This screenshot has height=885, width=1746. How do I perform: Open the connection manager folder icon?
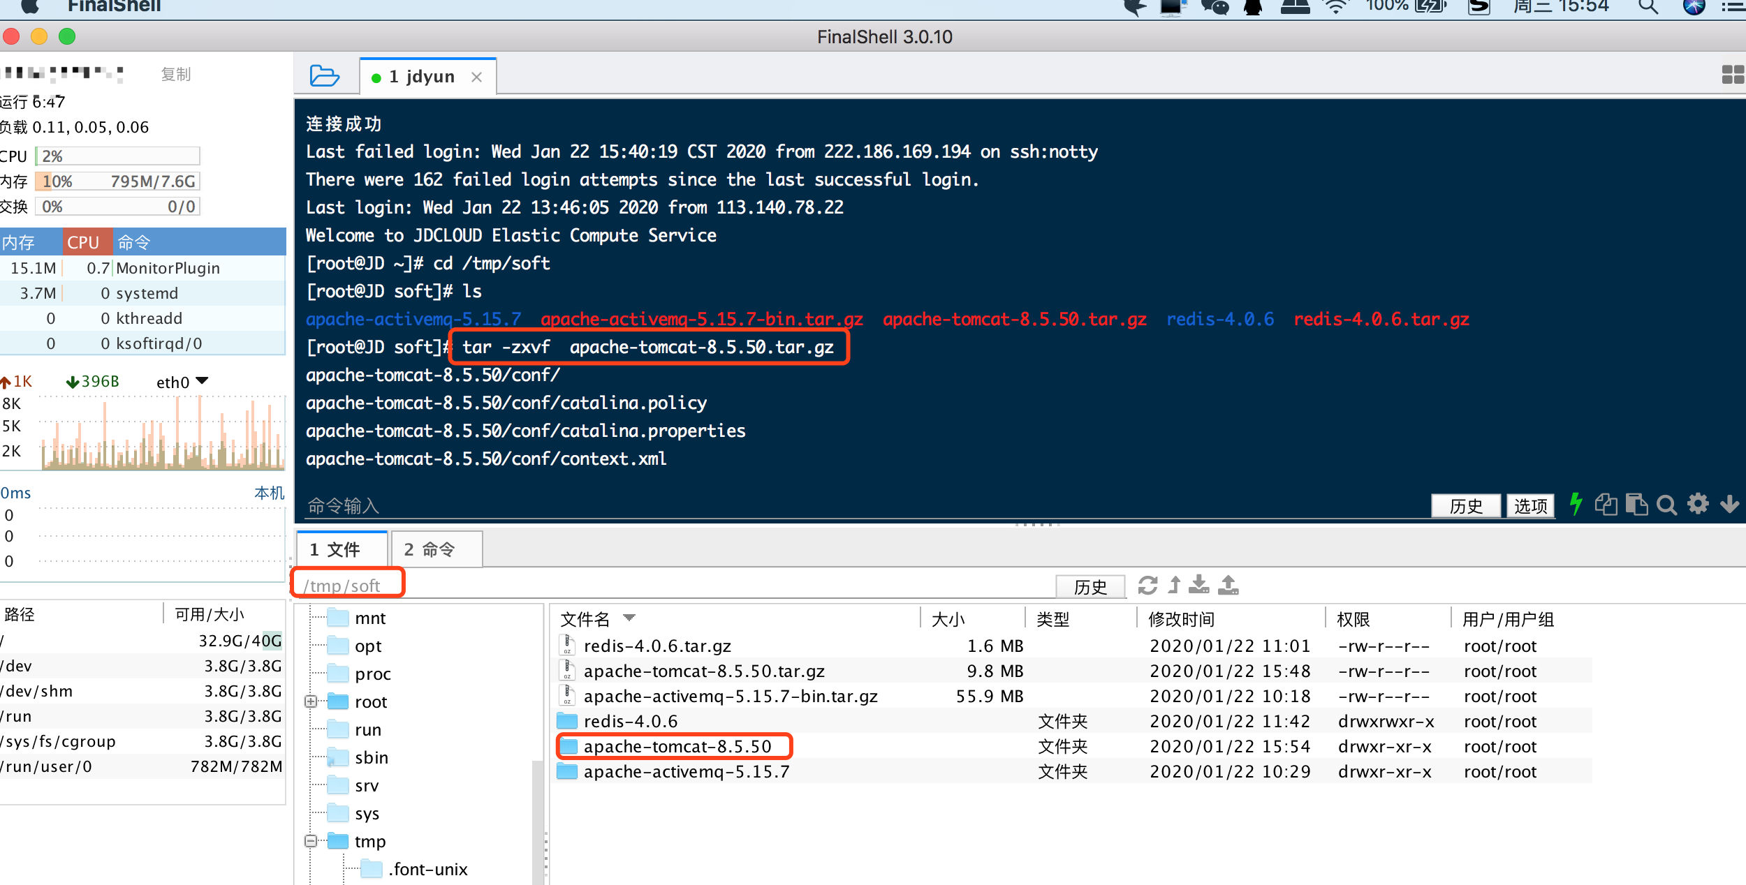[x=325, y=75]
